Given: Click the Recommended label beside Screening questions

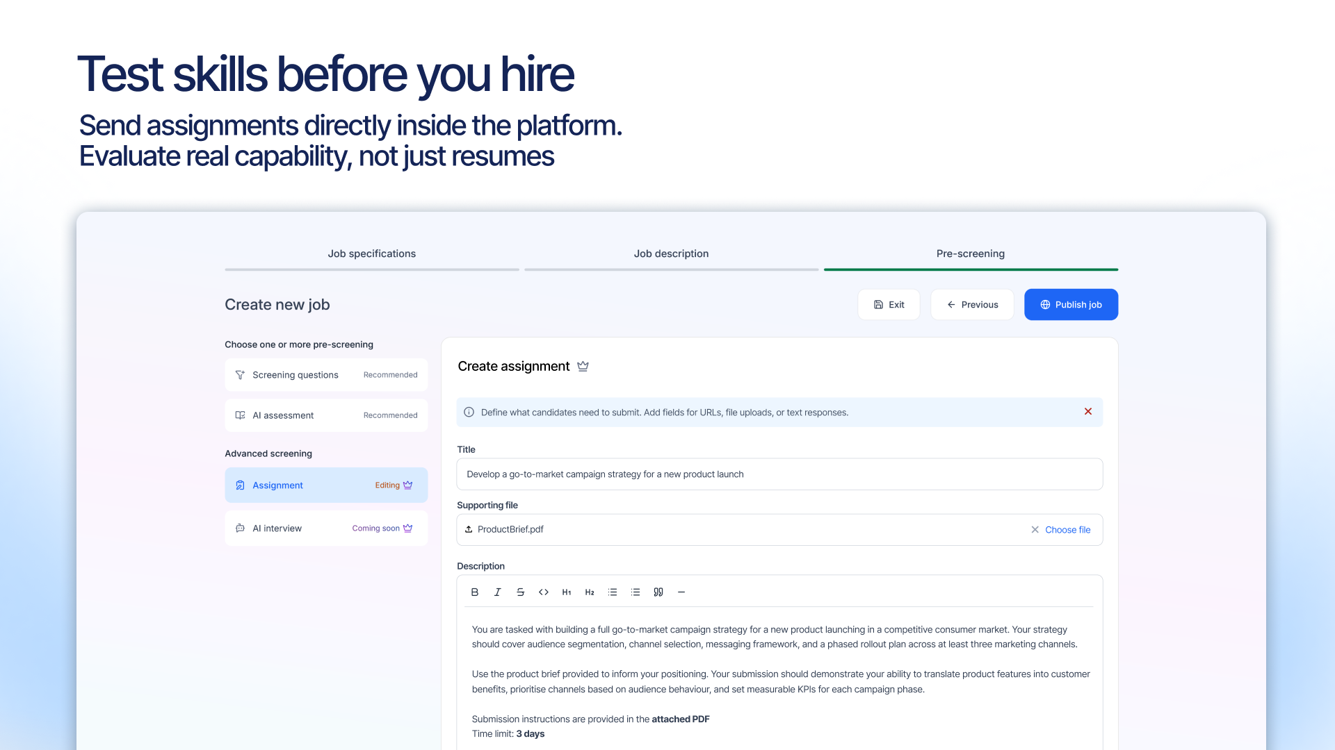Looking at the screenshot, I should click(x=391, y=375).
